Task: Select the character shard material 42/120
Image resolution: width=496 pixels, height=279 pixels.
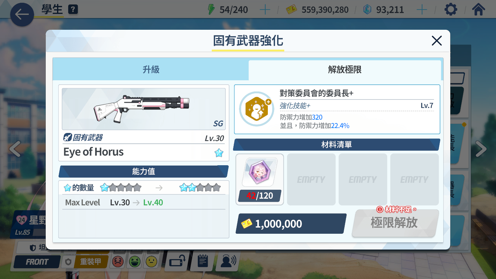Action: (x=260, y=179)
